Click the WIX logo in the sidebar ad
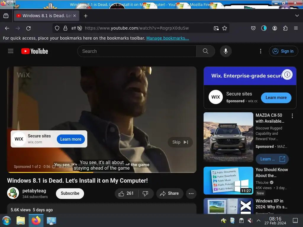Viewport: 303px width, 227px height. coord(216,97)
